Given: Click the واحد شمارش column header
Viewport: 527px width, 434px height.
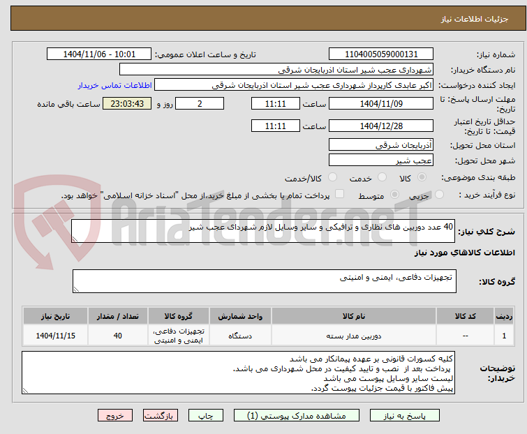Looking at the screenshot, I should pos(240,316).
